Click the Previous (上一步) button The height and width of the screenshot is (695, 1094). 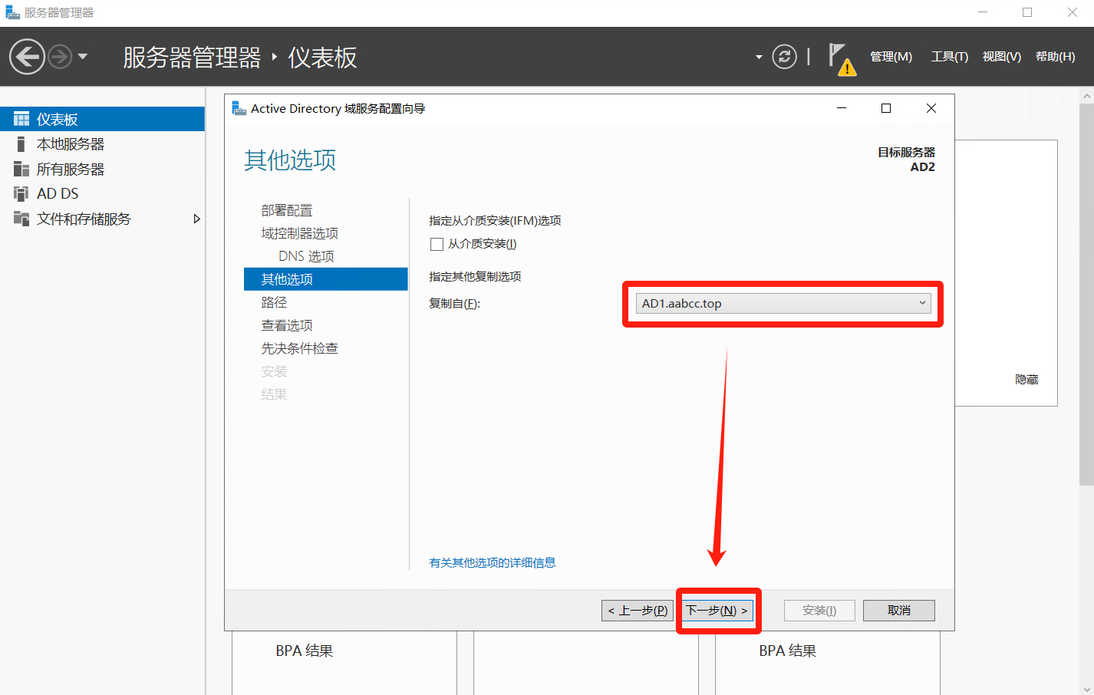coord(637,611)
